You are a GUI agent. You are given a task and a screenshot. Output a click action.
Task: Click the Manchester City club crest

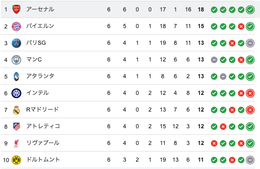point(16,59)
